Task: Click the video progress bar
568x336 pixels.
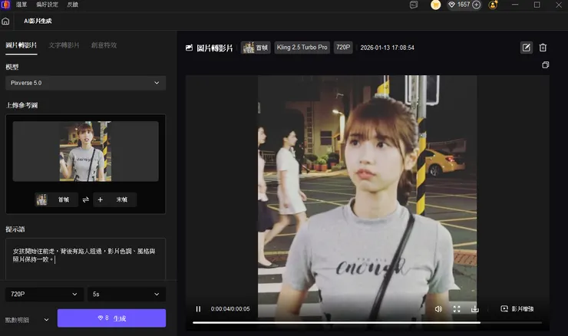Action: 367,322
